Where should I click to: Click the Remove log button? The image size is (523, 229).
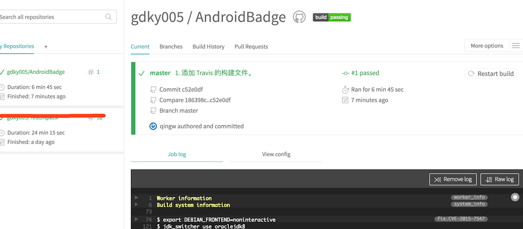[x=453, y=179]
